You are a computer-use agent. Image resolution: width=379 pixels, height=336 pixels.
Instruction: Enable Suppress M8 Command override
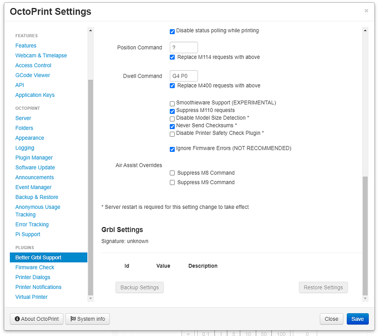[172, 172]
